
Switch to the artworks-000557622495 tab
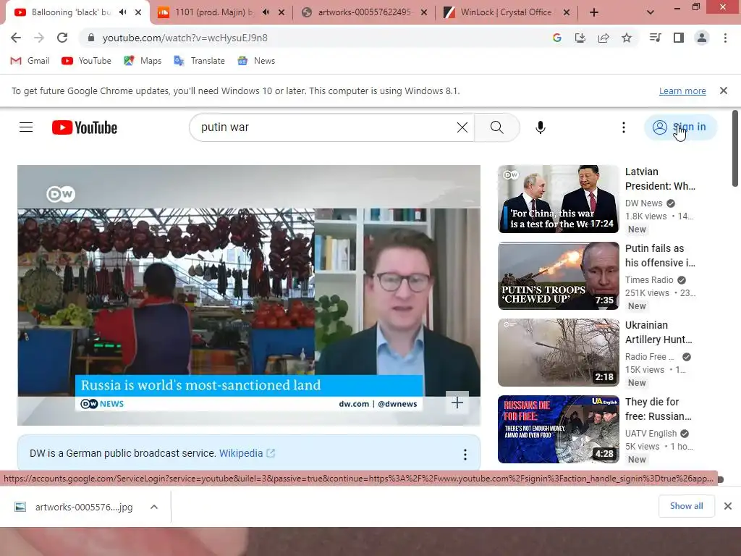click(363, 12)
